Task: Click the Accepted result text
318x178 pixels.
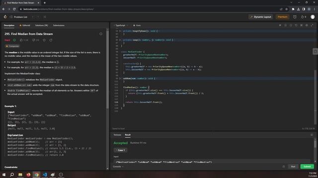Action: (120, 143)
